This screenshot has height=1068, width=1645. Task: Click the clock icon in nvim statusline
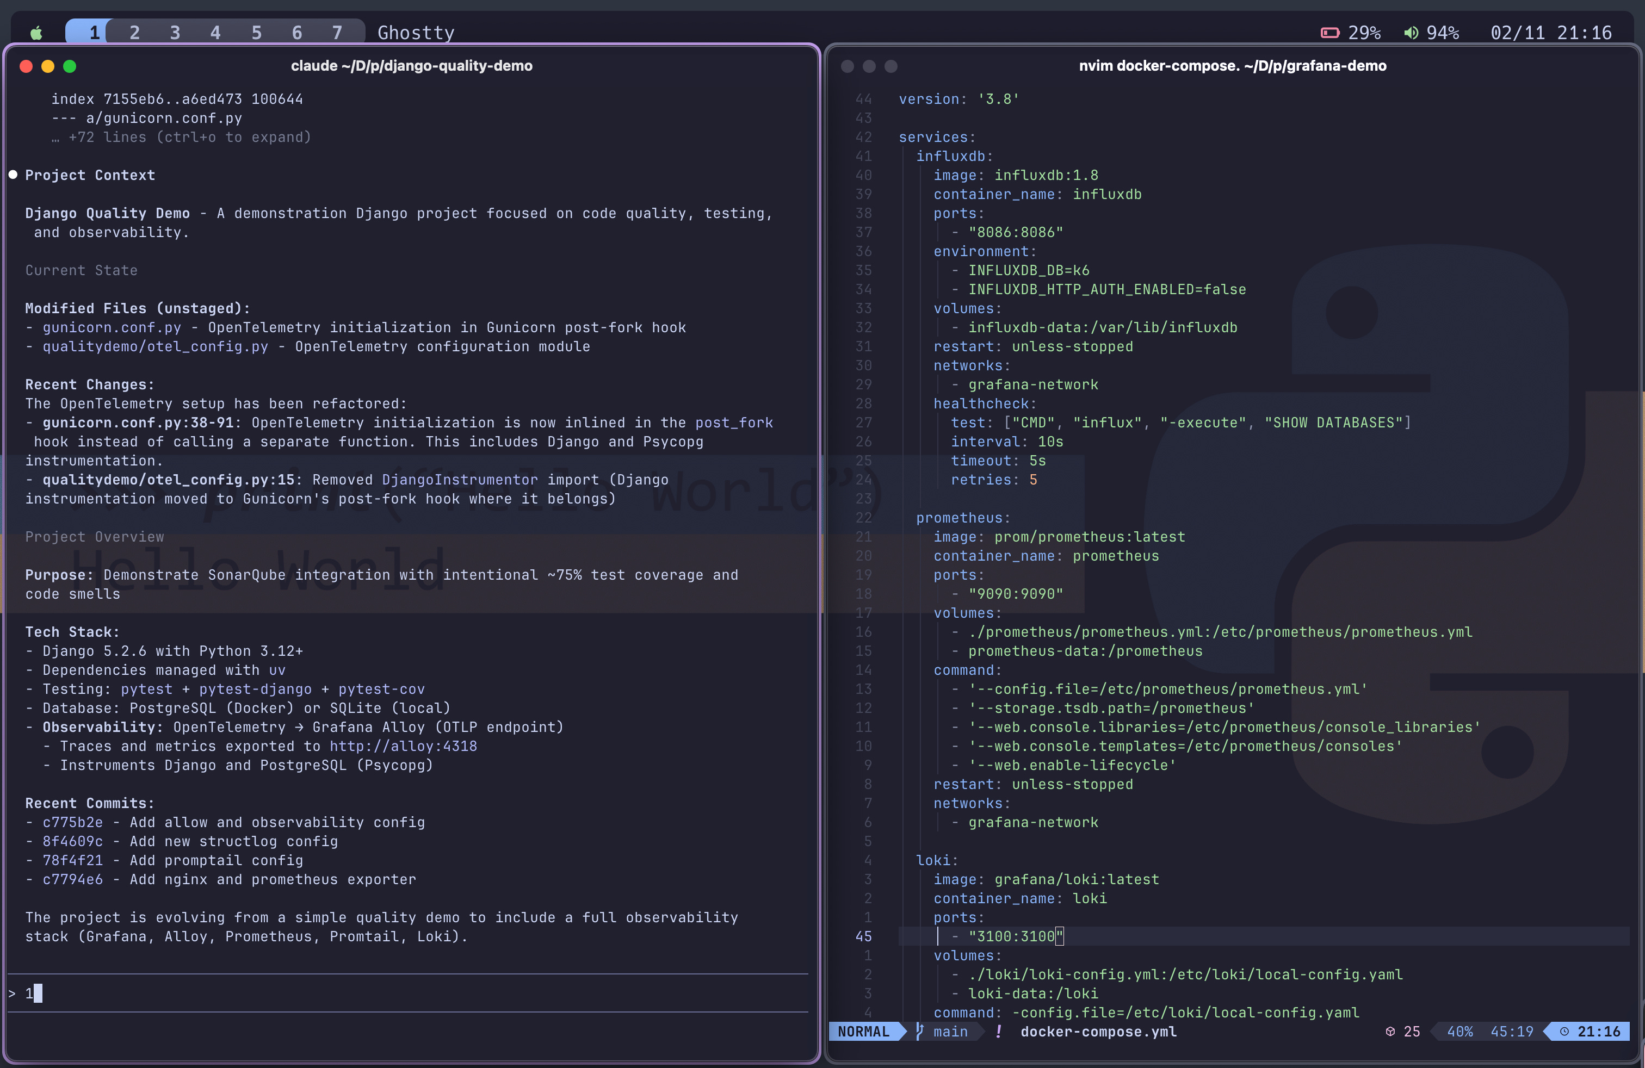pyautogui.click(x=1564, y=1030)
